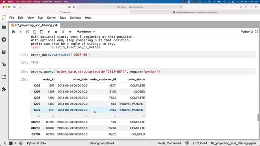Click the notebook vertical scrollbar thumb
This screenshot has height=146, width=260.
pyautogui.click(x=258, y=117)
